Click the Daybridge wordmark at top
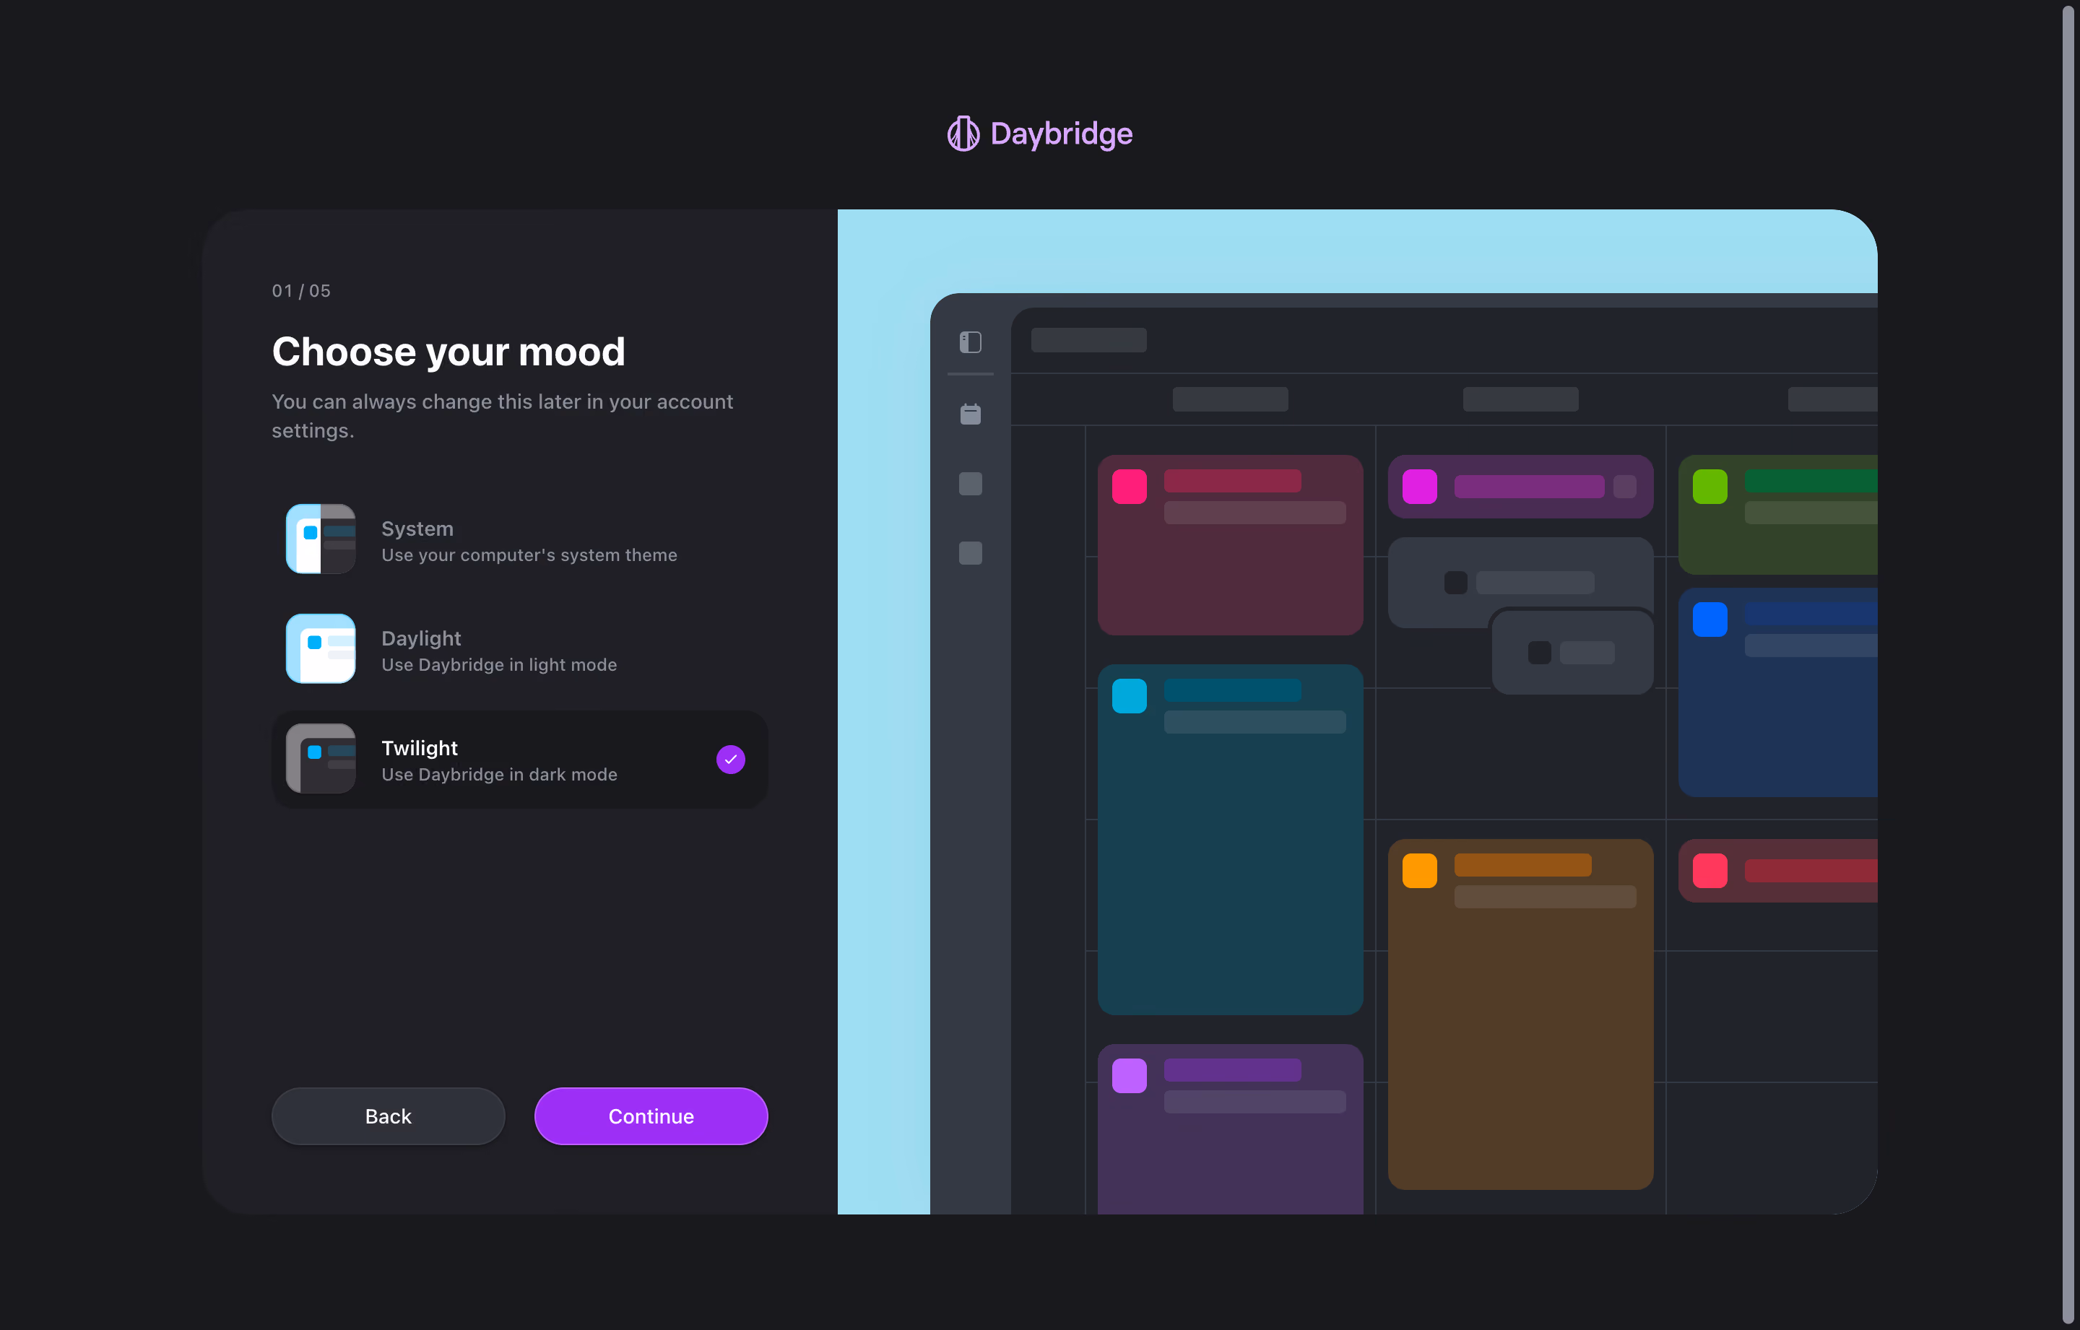 click(1061, 134)
